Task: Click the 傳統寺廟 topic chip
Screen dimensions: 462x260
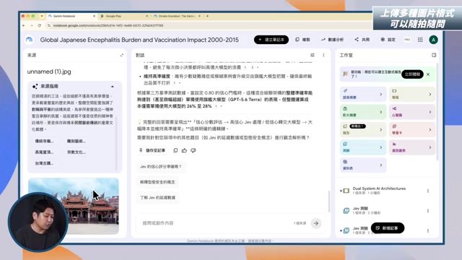Action: pyautogui.click(x=44, y=142)
